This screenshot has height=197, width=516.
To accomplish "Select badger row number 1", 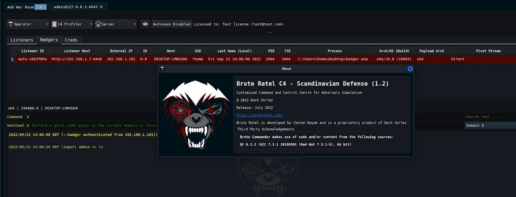I will pos(12,59).
